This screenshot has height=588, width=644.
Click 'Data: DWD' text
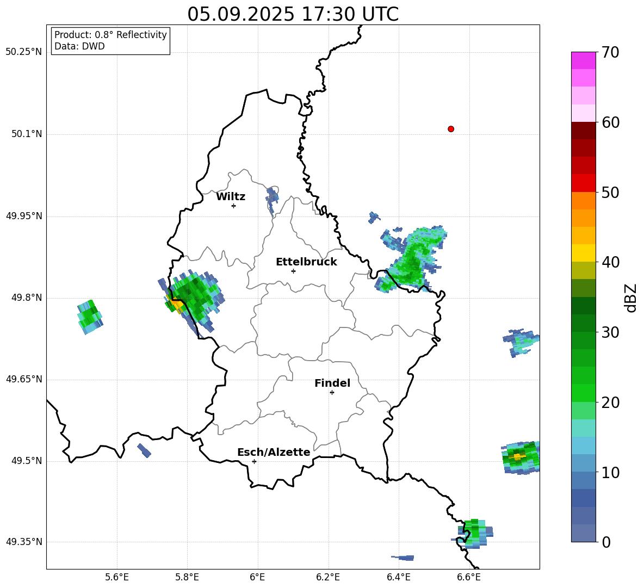(79, 46)
